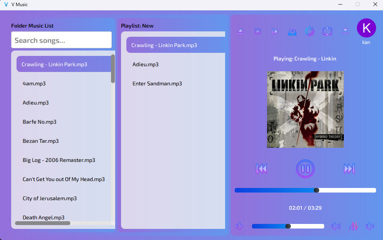Image resolution: width=383 pixels, height=240 pixels.
Task: Close the V Music window
Action: 375,4
